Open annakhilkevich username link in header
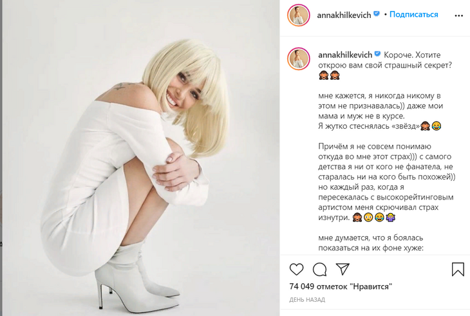This screenshot has width=470, height=316. click(x=344, y=15)
